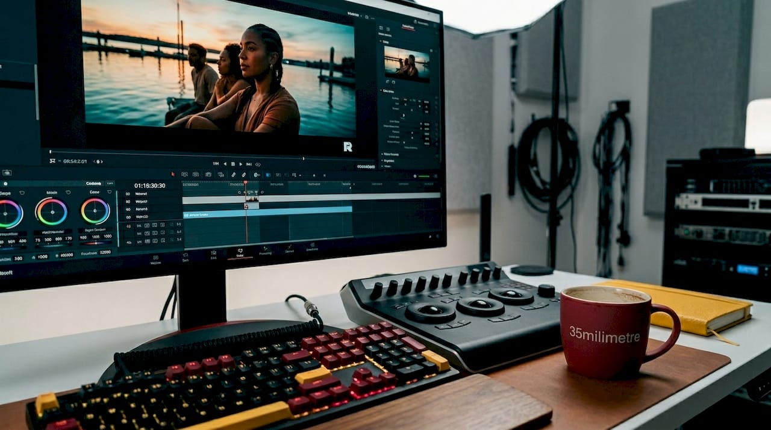Select the red arrow selection tool

(x=173, y=174)
